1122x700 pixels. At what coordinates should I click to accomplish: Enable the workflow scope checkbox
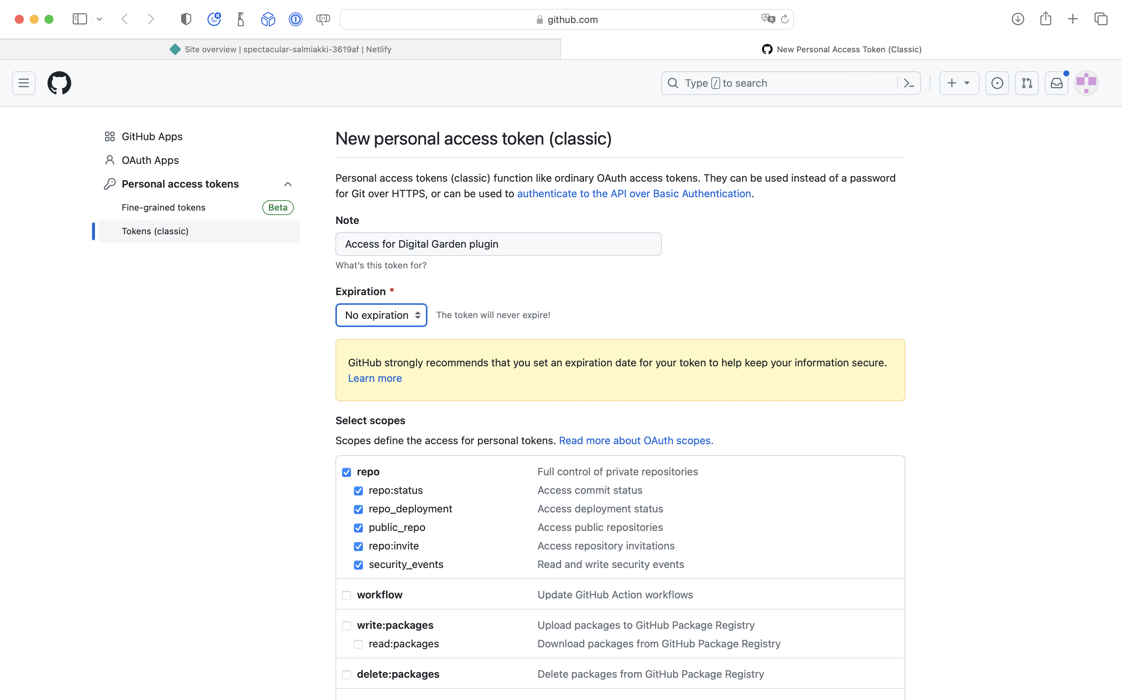[x=348, y=594]
